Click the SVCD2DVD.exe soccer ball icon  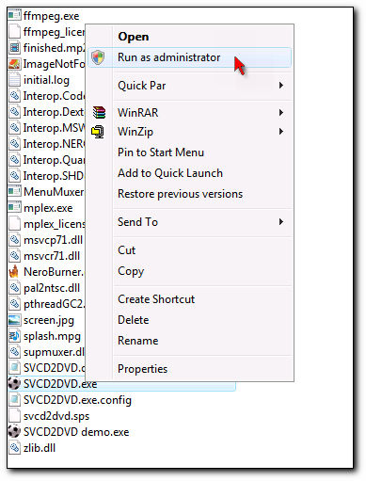pos(14,384)
